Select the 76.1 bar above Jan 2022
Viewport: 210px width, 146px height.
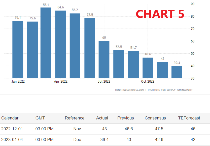pyautogui.click(x=18, y=49)
